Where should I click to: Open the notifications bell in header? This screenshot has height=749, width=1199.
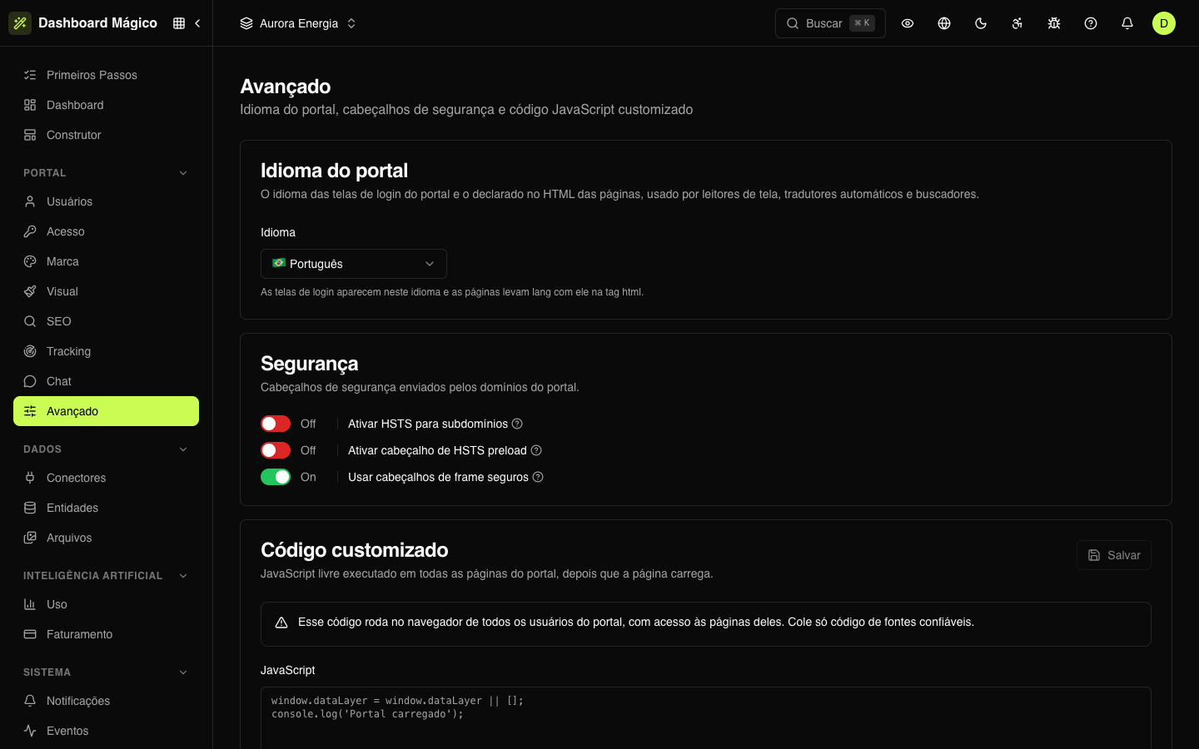1127,23
